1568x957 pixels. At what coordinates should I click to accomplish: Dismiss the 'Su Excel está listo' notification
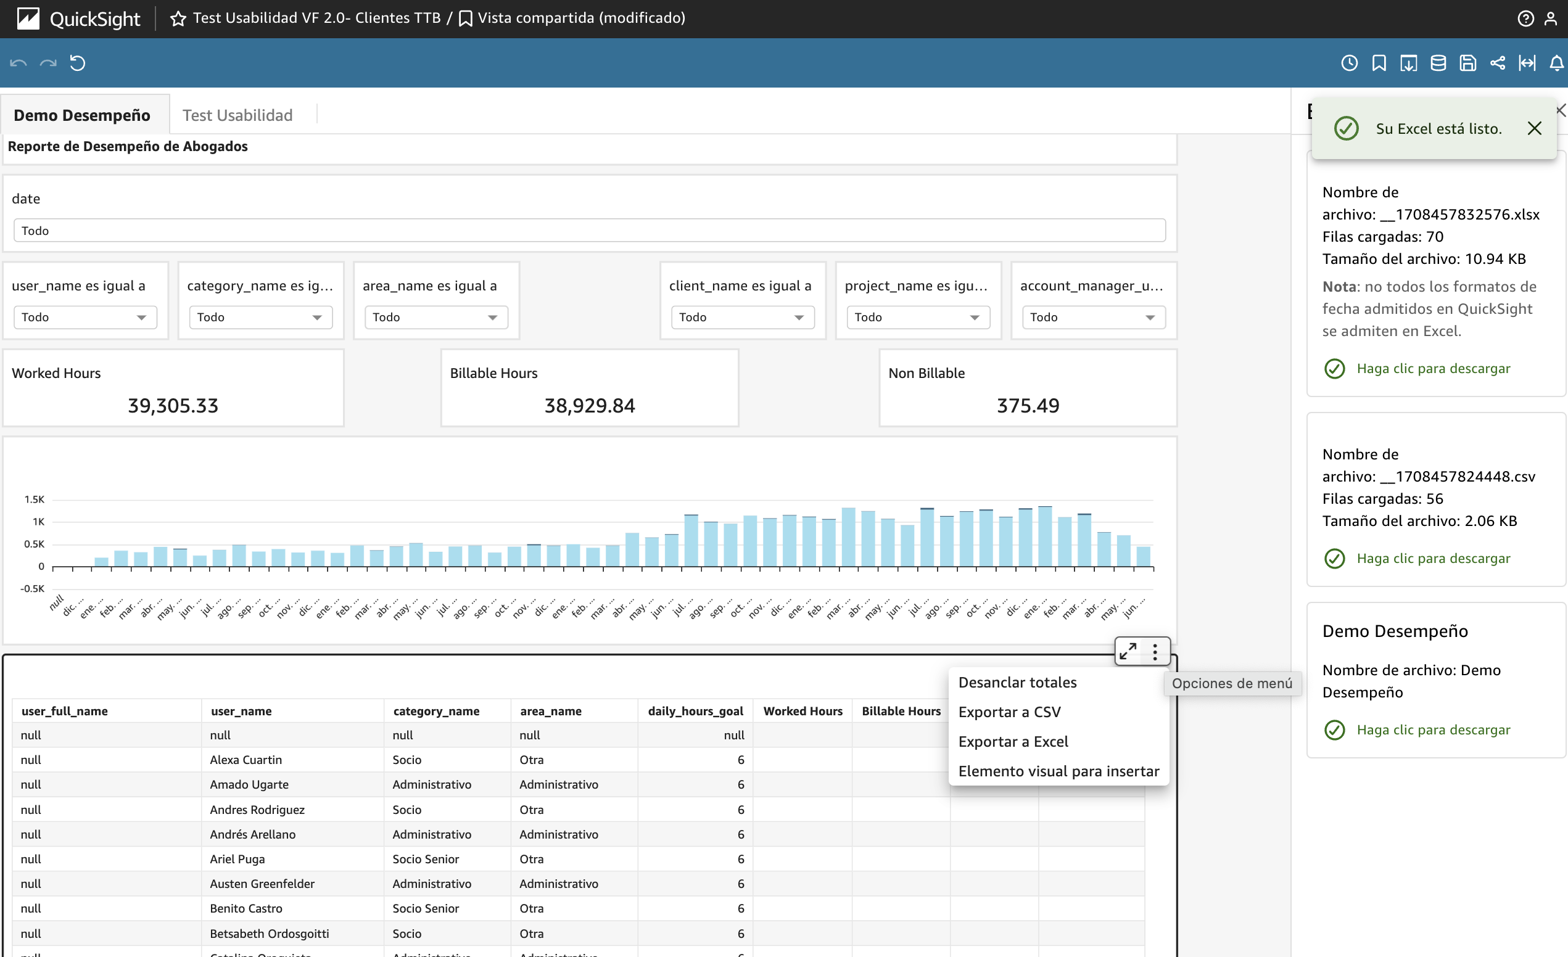[x=1534, y=128]
